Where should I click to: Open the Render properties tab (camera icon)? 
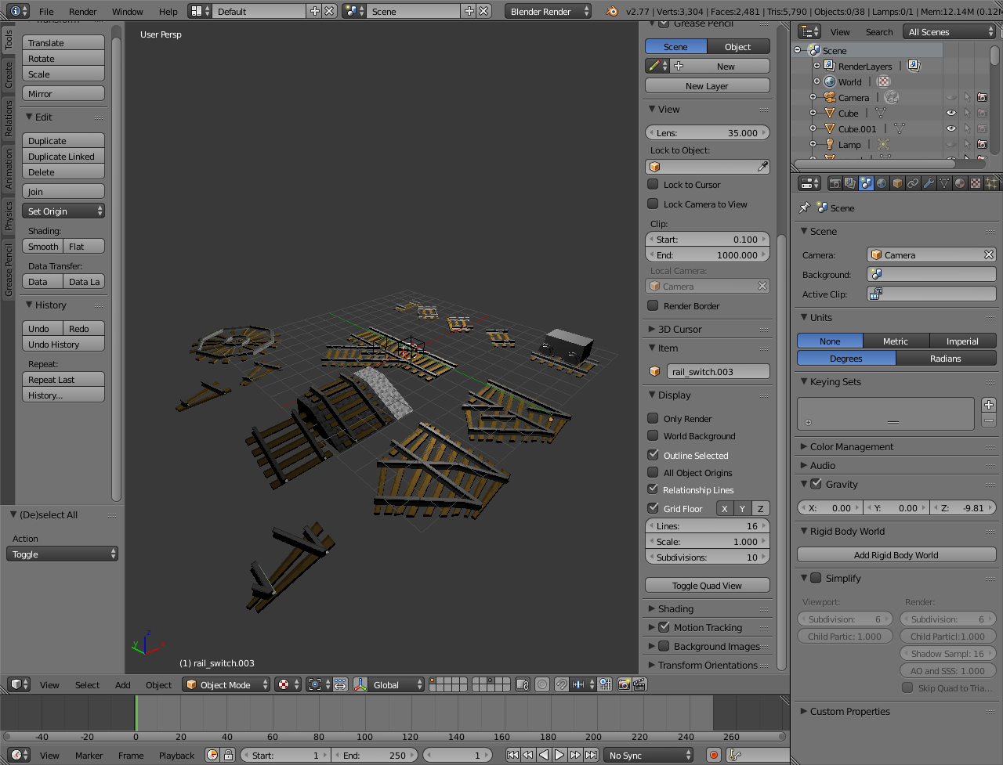835,183
